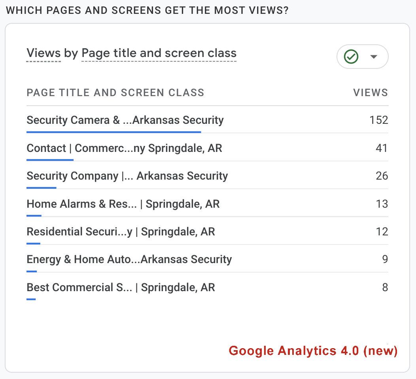416x379 pixels.
Task: Select the Home Alarms & Res... row
Action: click(123, 204)
